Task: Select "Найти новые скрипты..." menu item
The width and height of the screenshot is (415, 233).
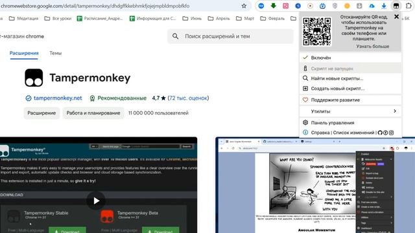Action: pos(350,78)
